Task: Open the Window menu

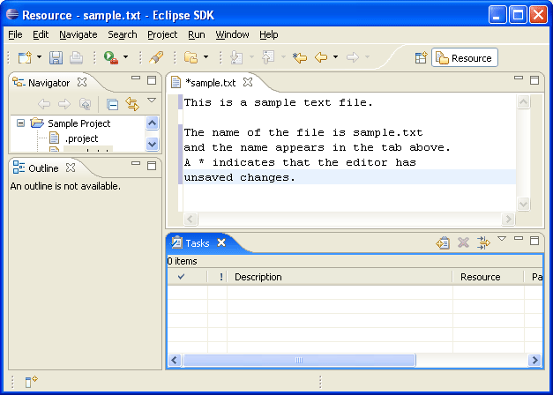Action: (233, 34)
